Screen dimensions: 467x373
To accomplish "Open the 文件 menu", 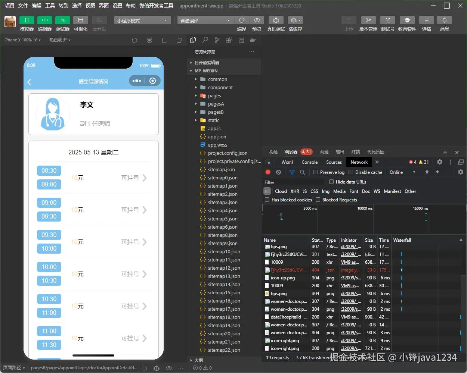I will click(23, 6).
